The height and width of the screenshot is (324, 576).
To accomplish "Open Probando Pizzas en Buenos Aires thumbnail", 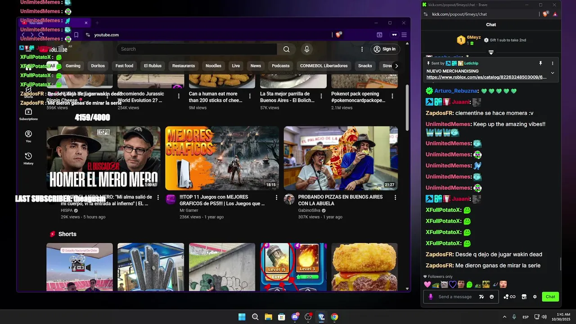I will point(341,158).
